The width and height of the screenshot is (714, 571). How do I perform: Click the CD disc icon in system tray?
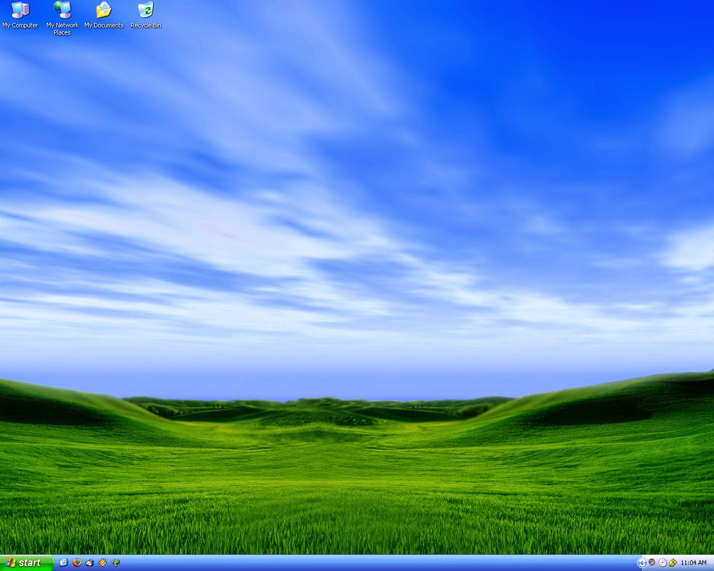coord(662,563)
